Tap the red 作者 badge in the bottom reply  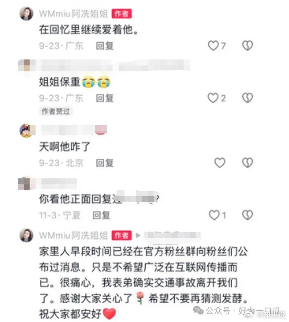pyautogui.click(x=122, y=235)
